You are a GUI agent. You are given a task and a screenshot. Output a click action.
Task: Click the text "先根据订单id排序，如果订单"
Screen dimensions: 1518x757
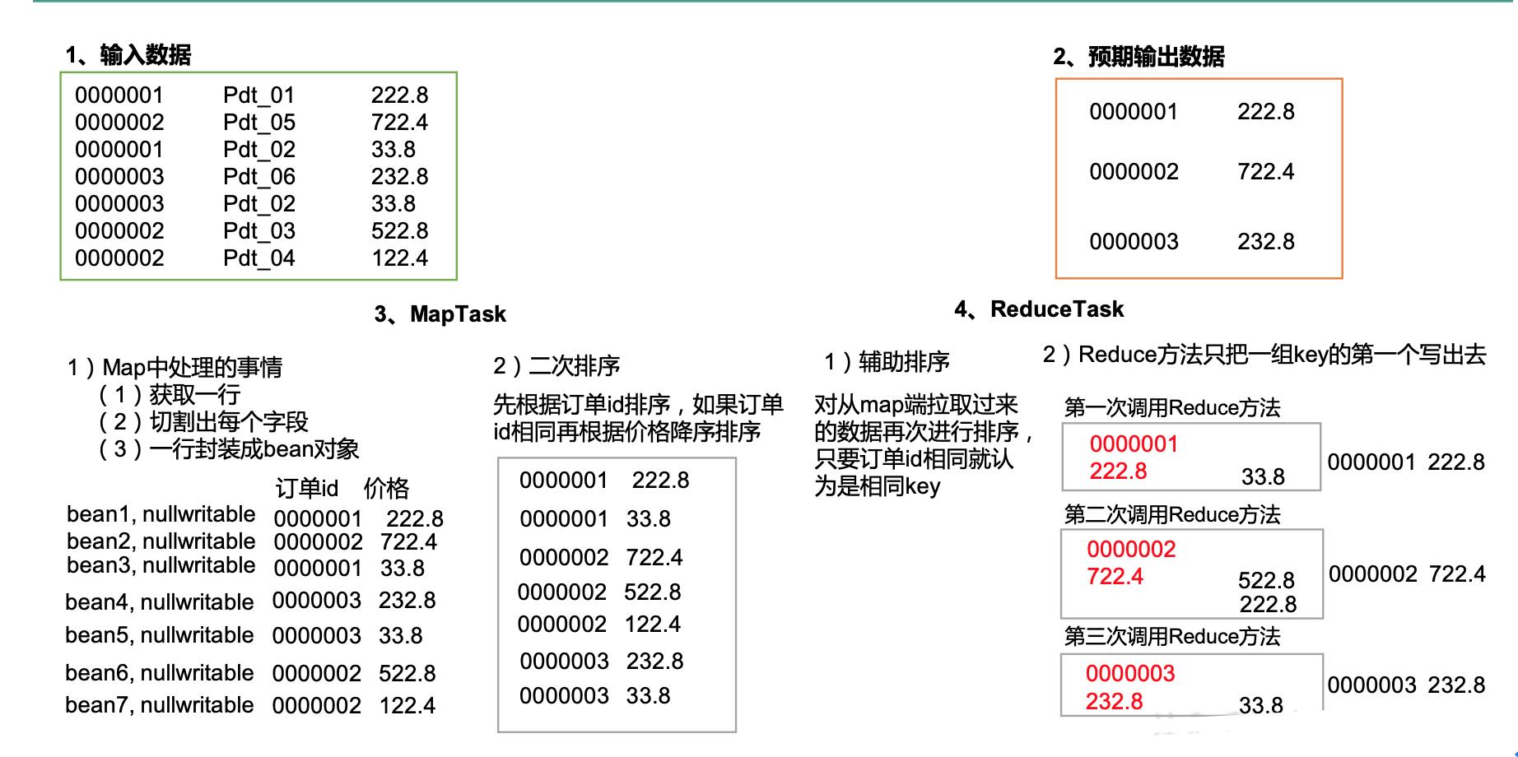[638, 405]
